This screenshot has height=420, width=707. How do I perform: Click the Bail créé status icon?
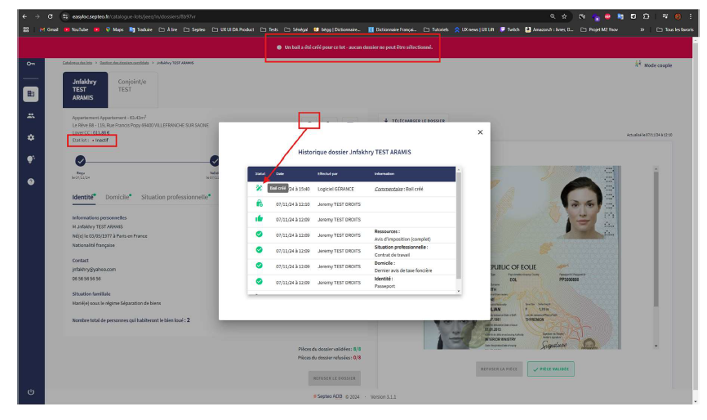click(260, 188)
